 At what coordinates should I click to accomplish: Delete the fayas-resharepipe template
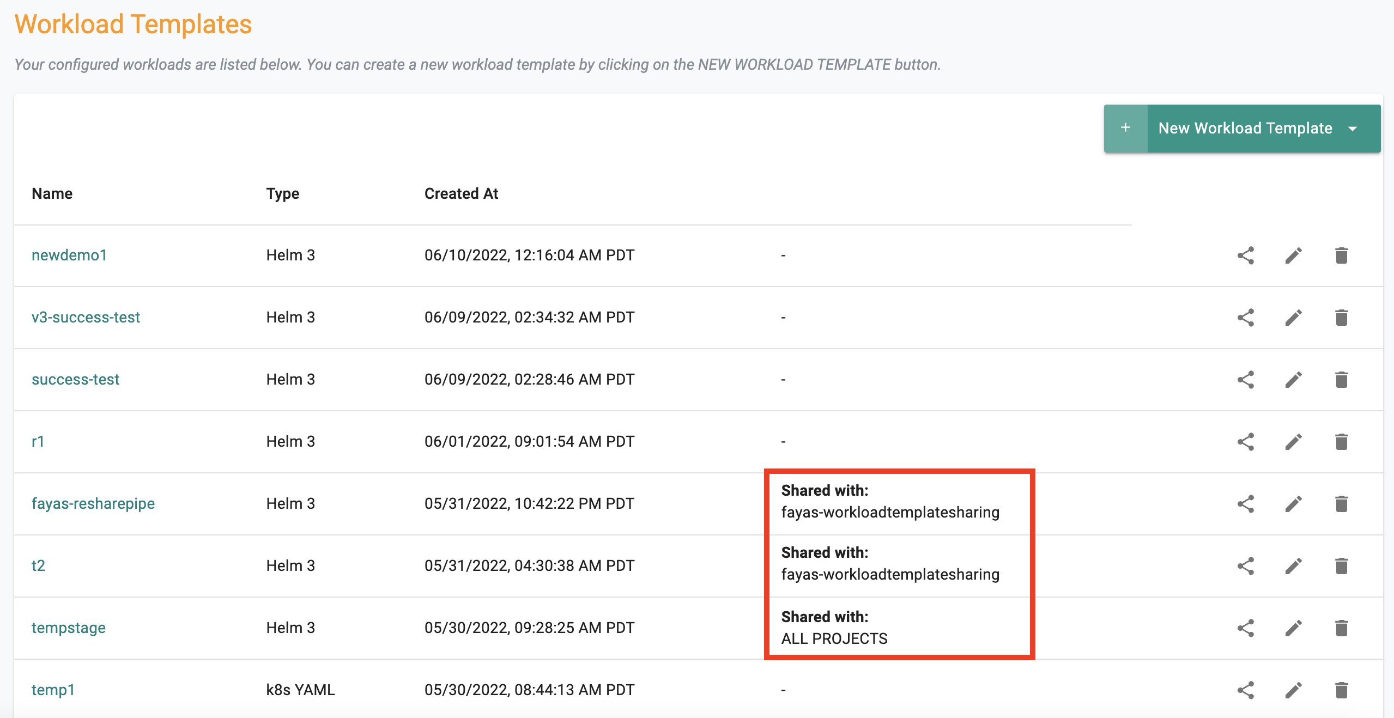1342,504
